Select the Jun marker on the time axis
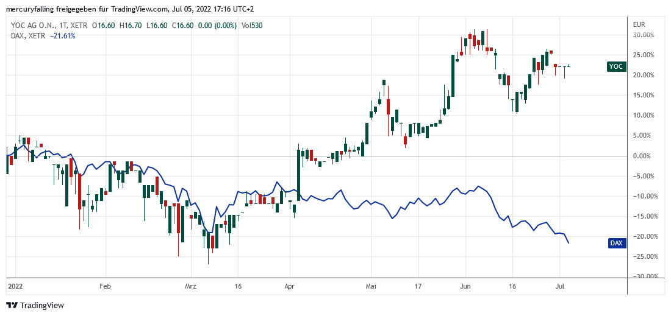671x316 pixels. (464, 285)
